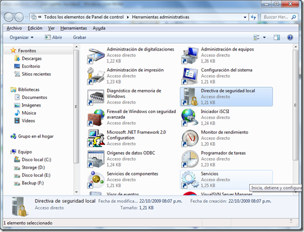Screen dimensions: 304x232
Task: Open the address bar history dropdown
Action: (245, 17)
